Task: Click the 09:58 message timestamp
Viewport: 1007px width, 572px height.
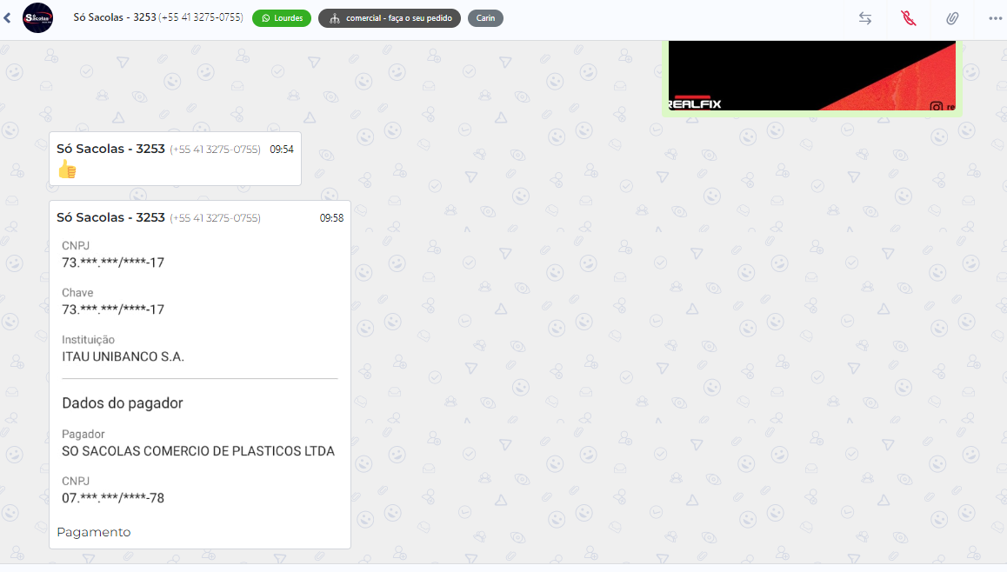Action: pos(331,218)
